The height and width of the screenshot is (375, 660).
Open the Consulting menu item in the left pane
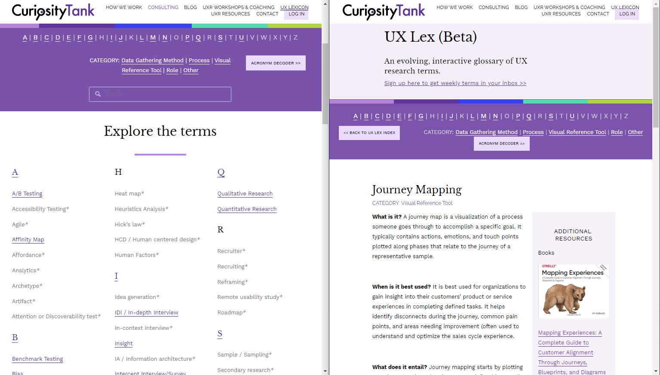[x=163, y=7]
